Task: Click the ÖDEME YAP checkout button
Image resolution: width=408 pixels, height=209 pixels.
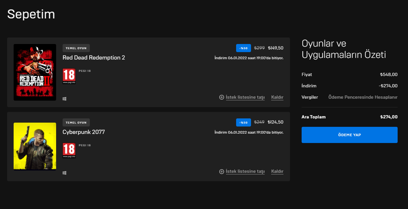Action: point(349,135)
